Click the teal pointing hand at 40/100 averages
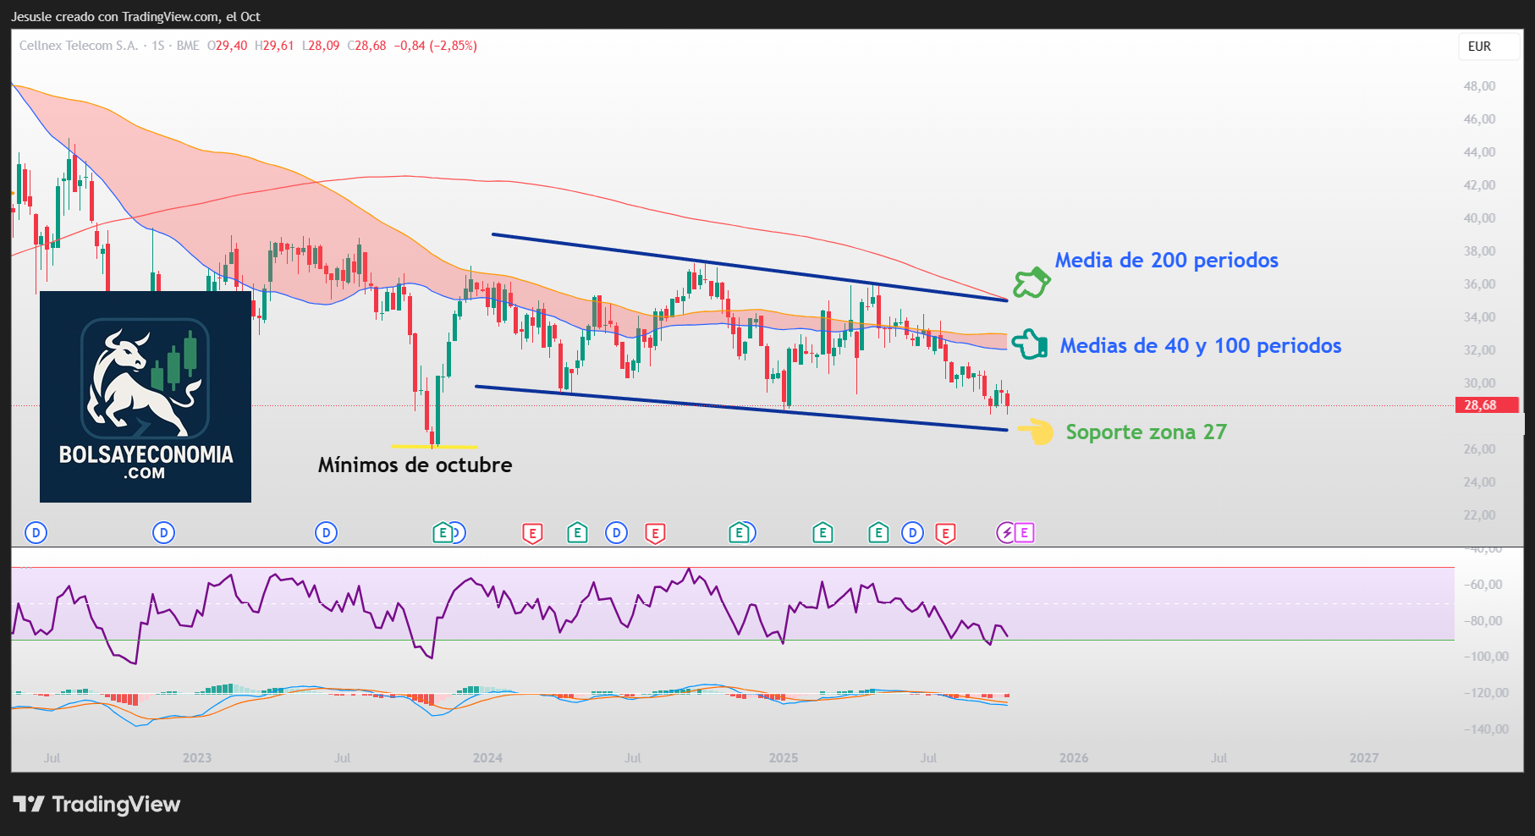This screenshot has height=836, width=1535. point(1030,344)
